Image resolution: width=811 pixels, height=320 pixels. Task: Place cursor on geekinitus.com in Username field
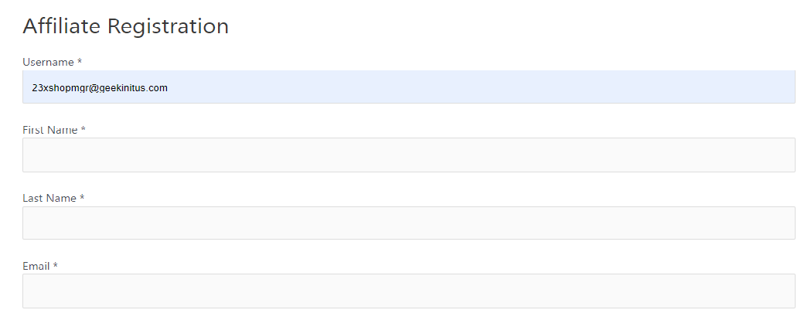134,88
